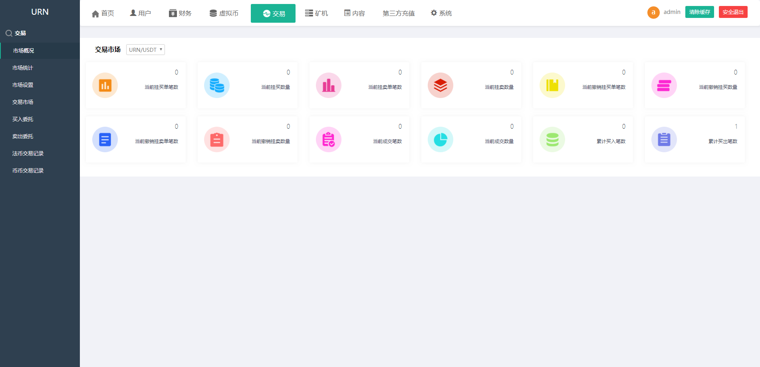Click the cyan pie chart icon for 当前成交数量

coord(441,139)
